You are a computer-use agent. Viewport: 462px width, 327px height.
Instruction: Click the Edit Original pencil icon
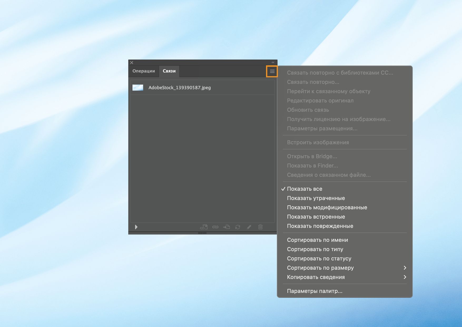(x=249, y=227)
